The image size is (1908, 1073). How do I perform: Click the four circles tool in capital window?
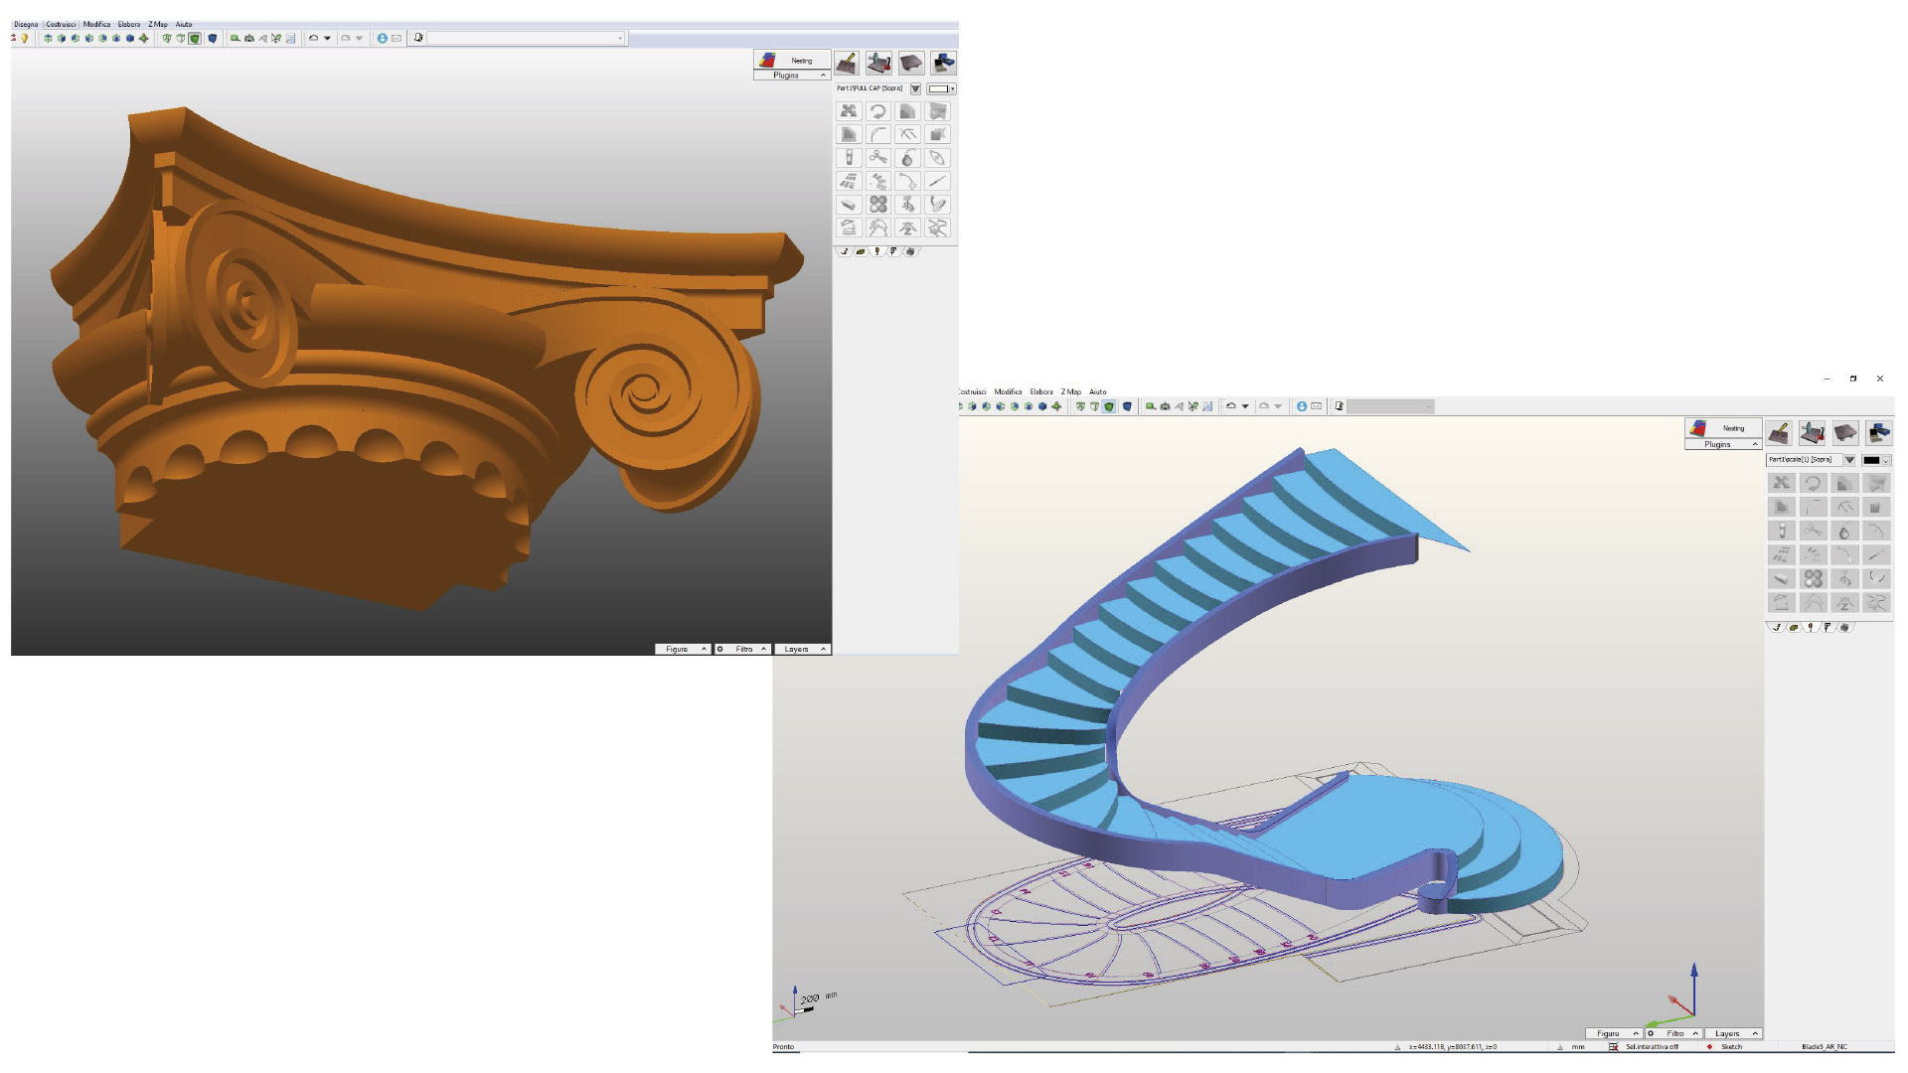(878, 204)
